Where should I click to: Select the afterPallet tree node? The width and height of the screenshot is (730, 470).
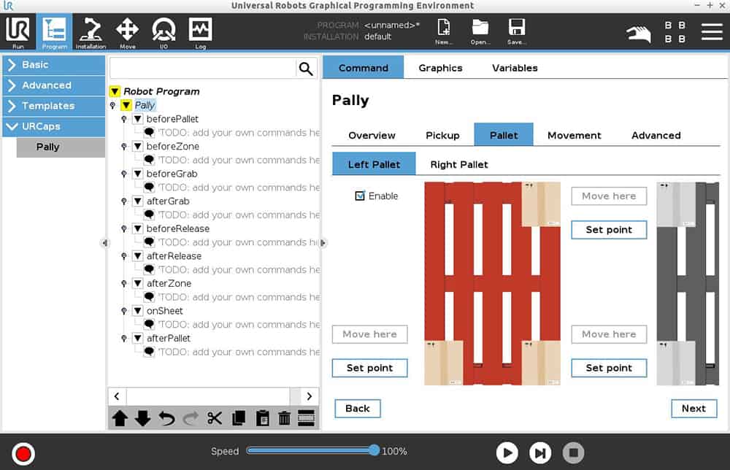point(169,339)
